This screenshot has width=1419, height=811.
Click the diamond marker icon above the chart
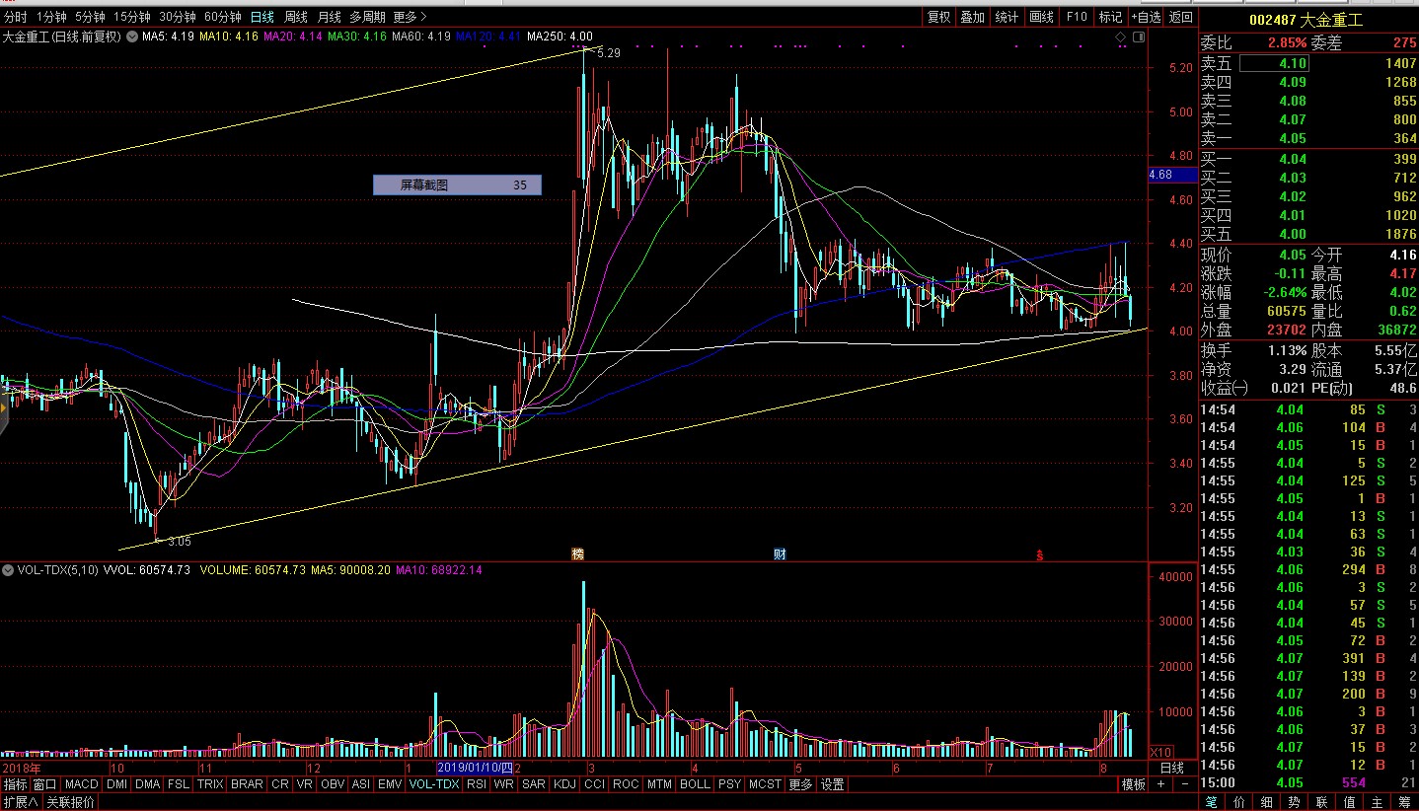pos(1120,37)
